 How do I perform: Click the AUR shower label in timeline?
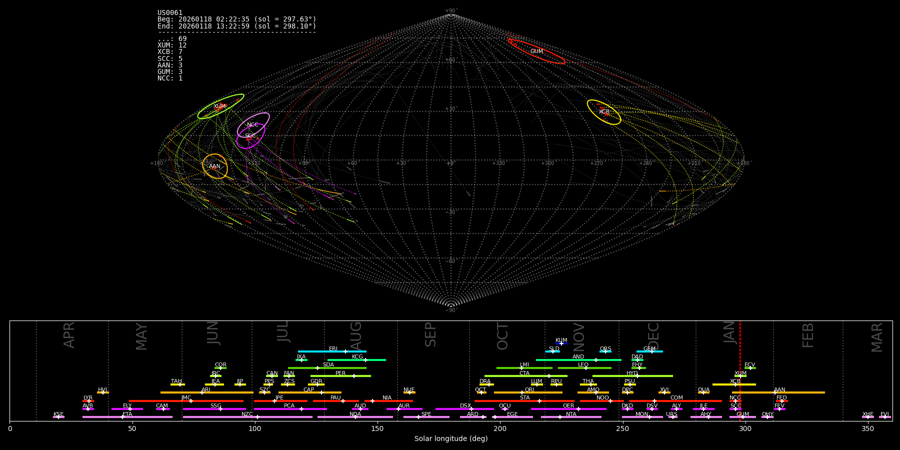tap(404, 406)
